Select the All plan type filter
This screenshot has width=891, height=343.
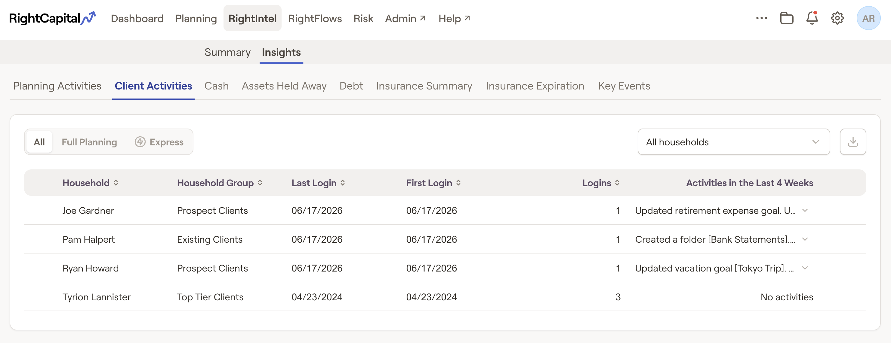click(39, 142)
